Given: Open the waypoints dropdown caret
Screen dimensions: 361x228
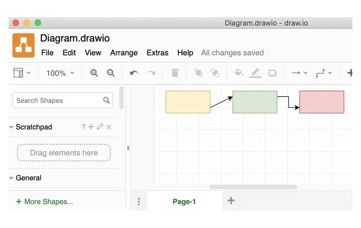Looking at the screenshot, I should [x=330, y=73].
